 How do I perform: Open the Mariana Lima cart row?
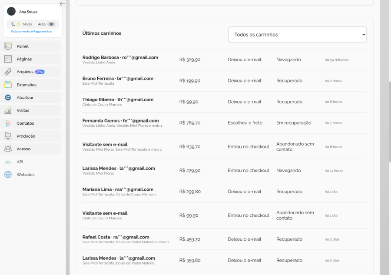point(225,192)
